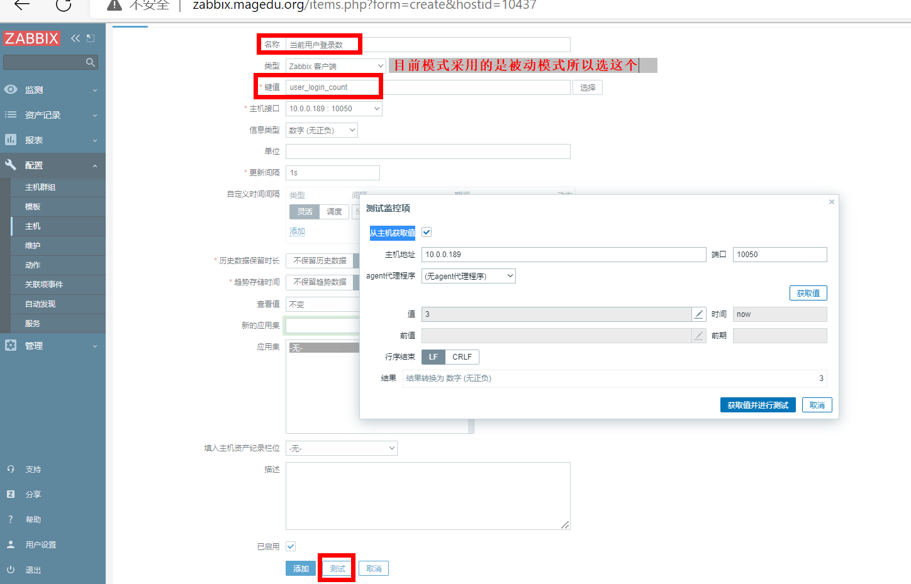Click the 选择 button next to 键值
Image resolution: width=911 pixels, height=584 pixels.
[x=588, y=87]
